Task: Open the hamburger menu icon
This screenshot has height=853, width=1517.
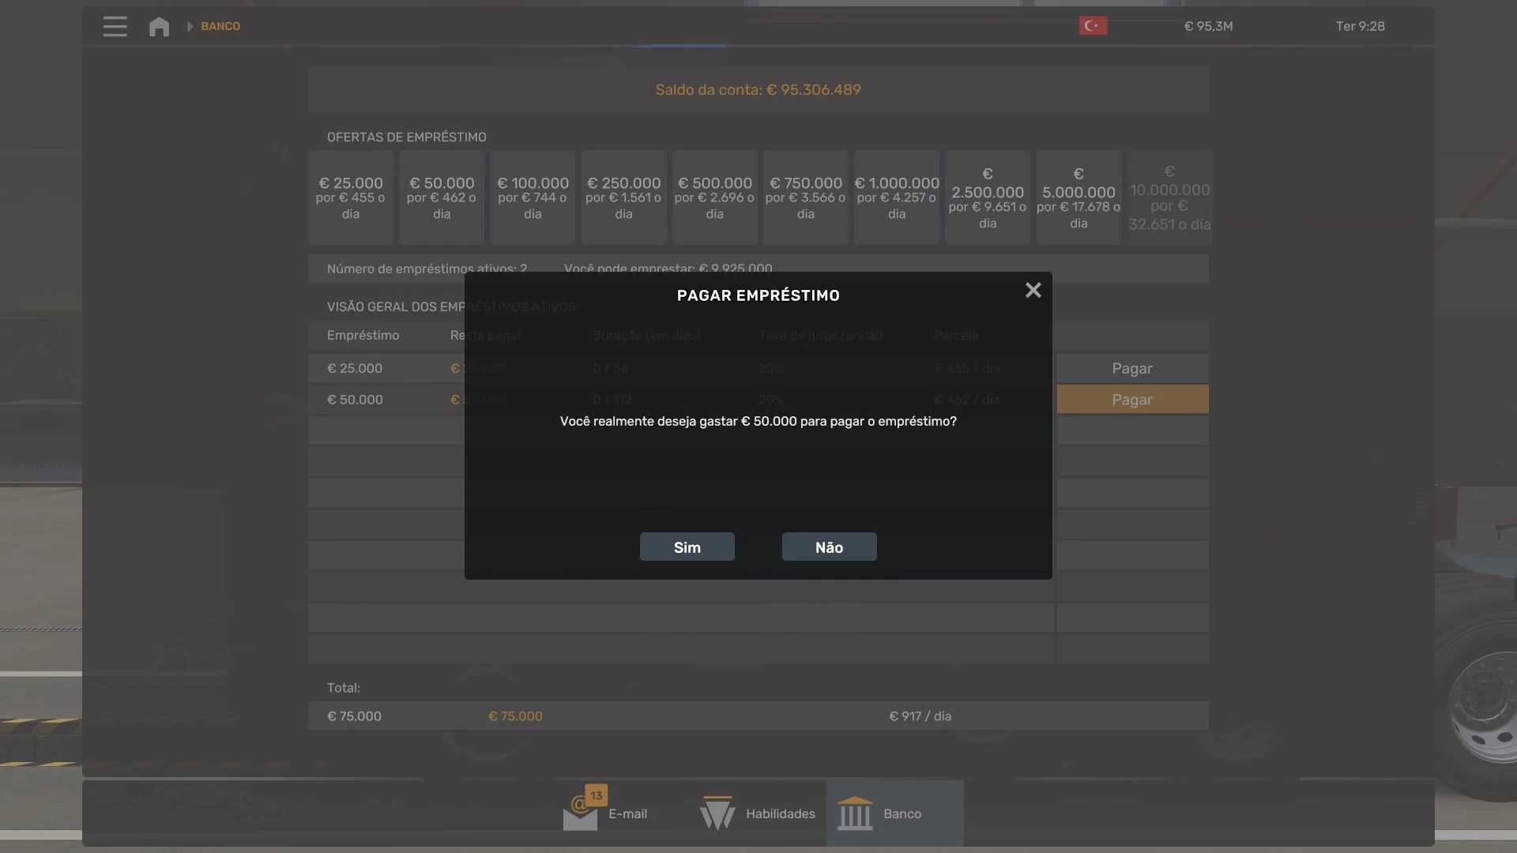Action: 115,26
